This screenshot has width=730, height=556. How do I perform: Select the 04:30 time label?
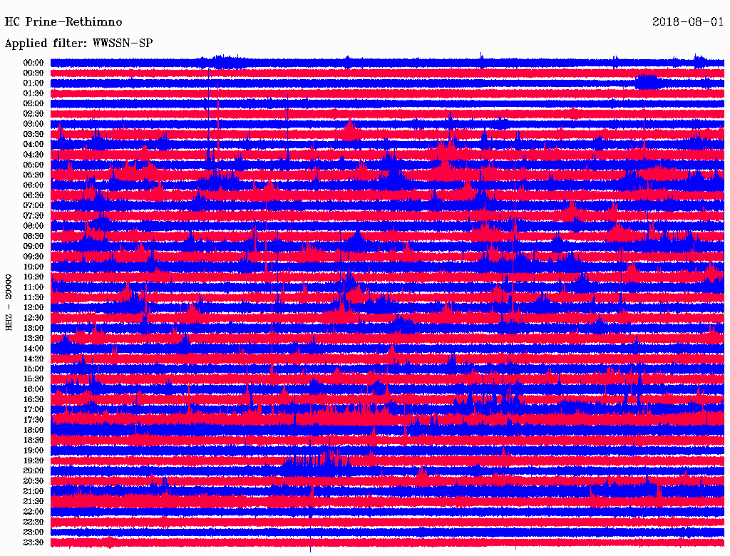[x=33, y=155]
